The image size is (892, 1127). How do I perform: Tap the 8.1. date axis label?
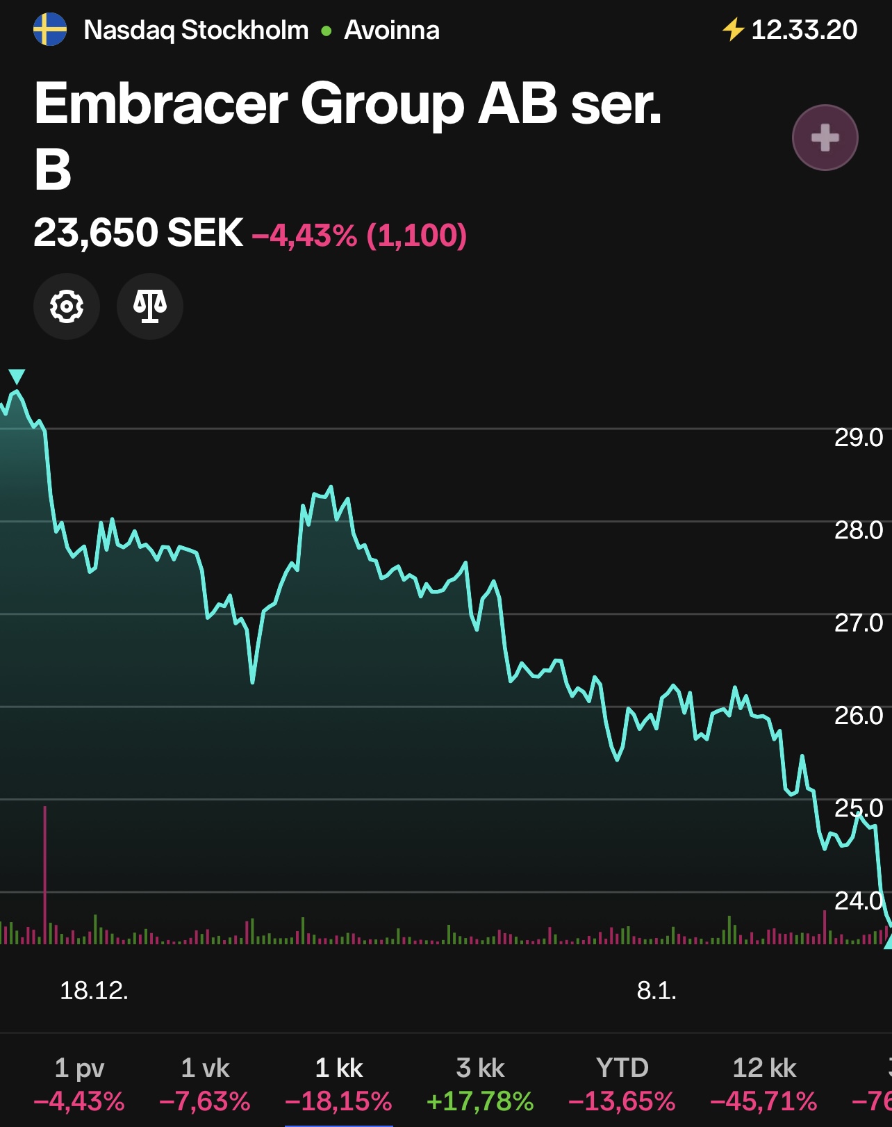pyautogui.click(x=656, y=990)
